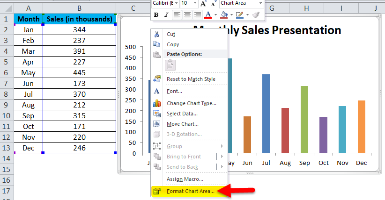385x200 pixels.
Task: Toggle Bold in the mini toolbar
Action: tap(156, 15)
